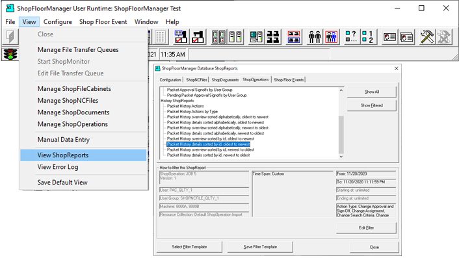Select Manage ShopFileCabinets menu entry
Image resolution: width=459 pixels, height=258 pixels.
pos(83,88)
